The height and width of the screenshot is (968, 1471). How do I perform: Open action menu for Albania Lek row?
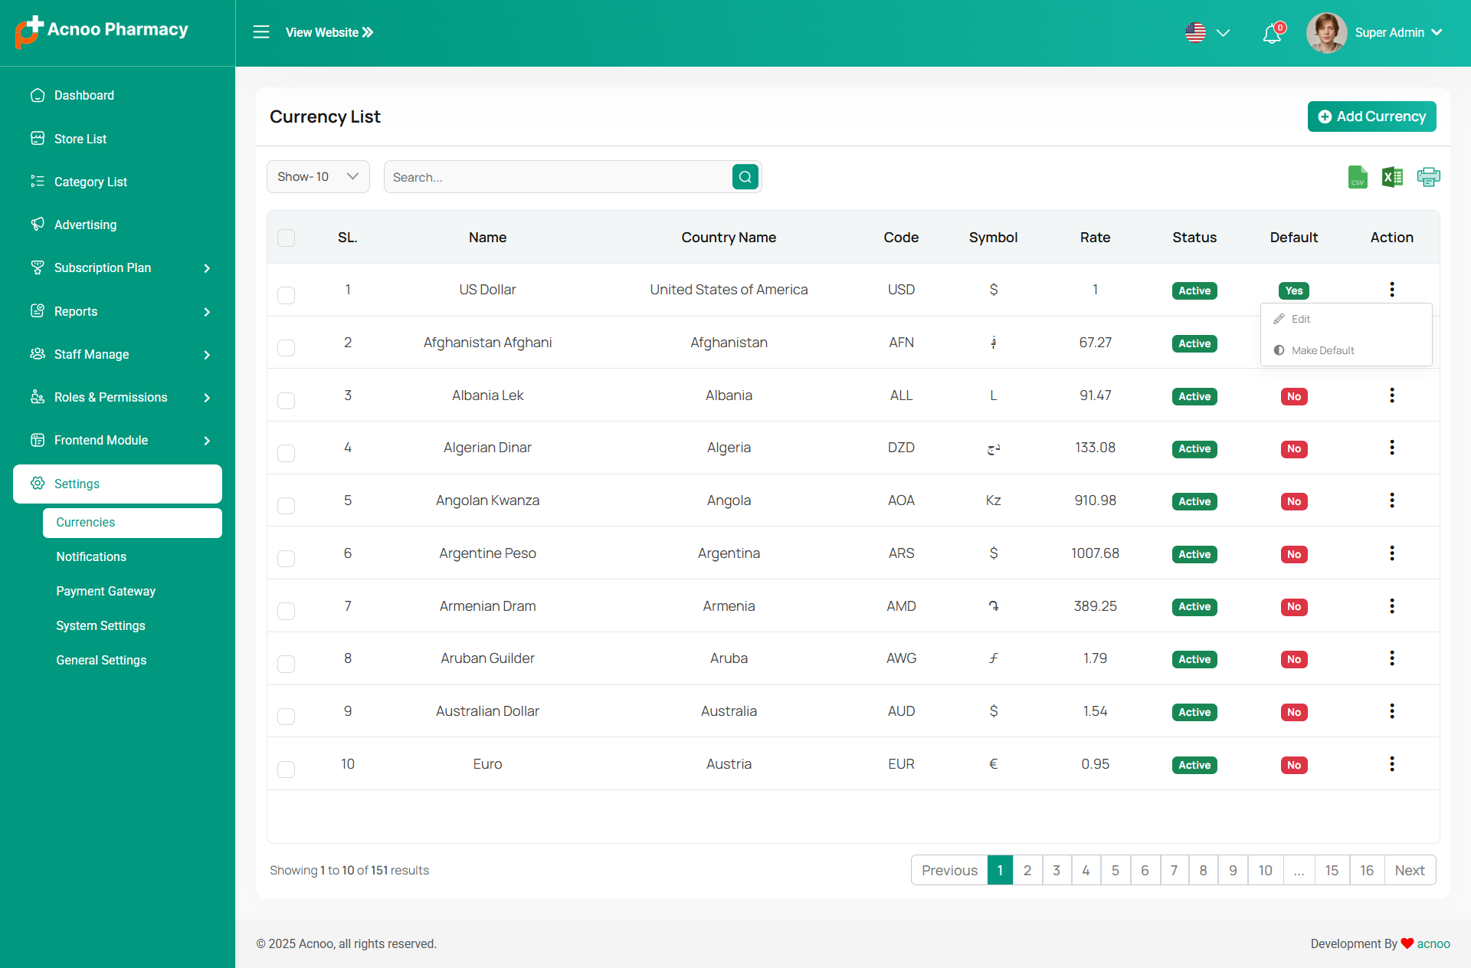[1391, 395]
